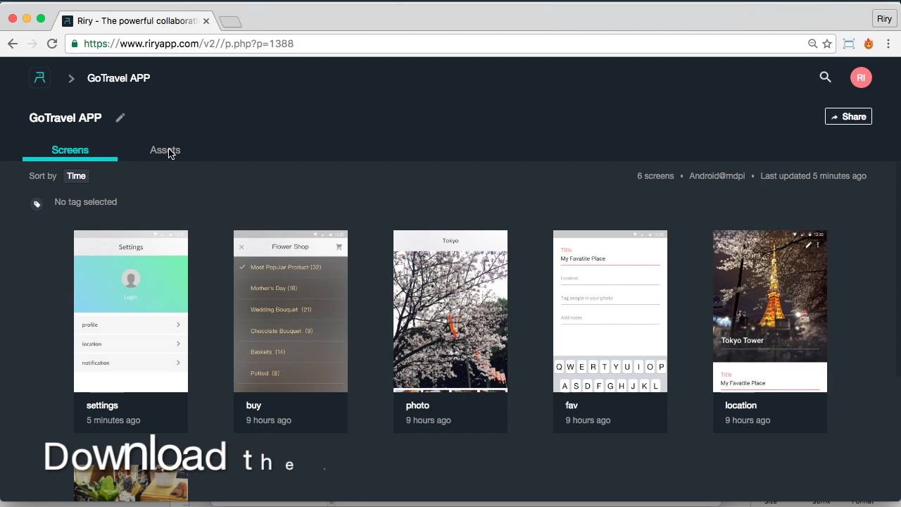This screenshot has width=901, height=507.
Task: Click the 'Android@mdpi' text
Action: (717, 176)
